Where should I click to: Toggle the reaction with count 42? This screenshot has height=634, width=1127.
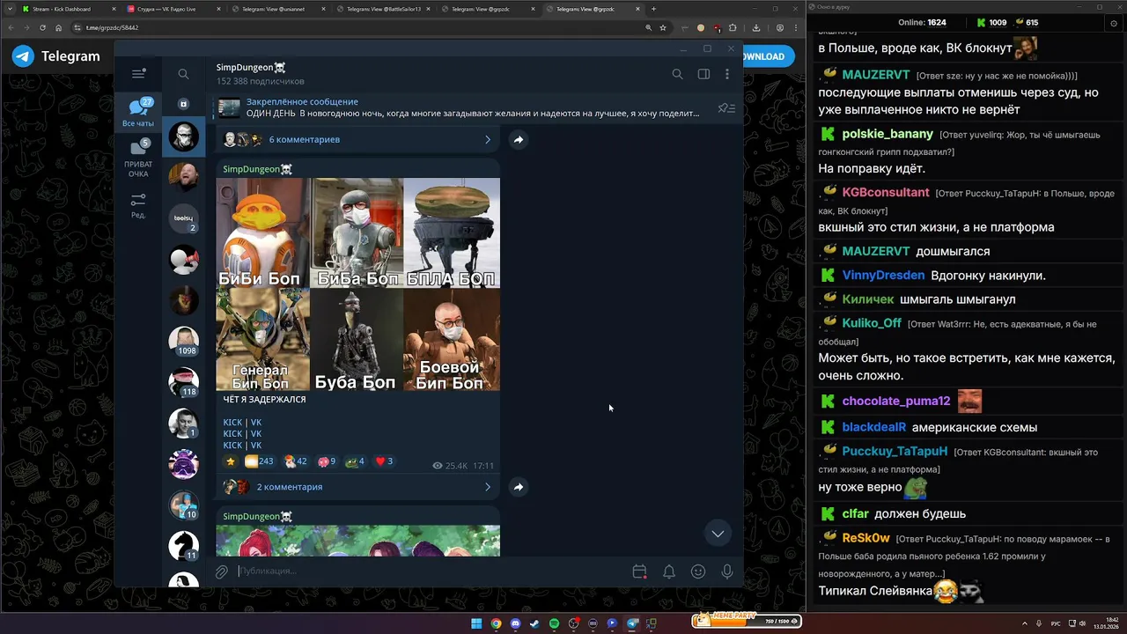point(295,461)
